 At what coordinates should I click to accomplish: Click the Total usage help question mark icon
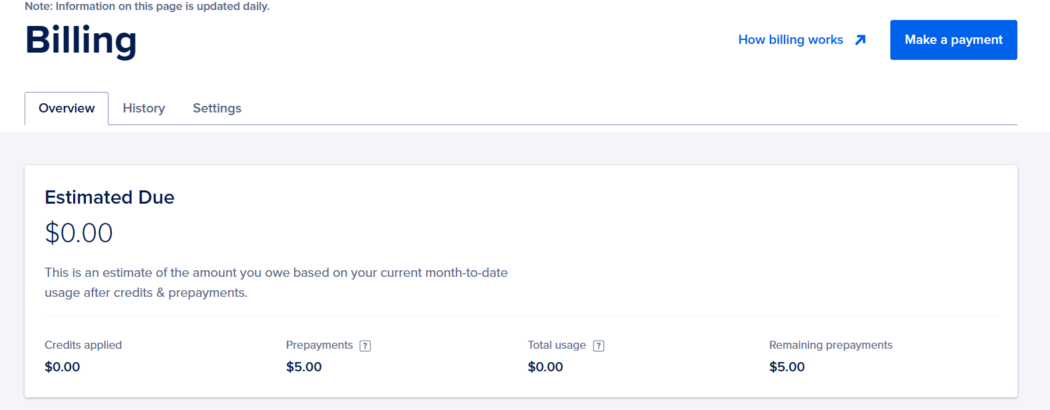click(x=599, y=345)
